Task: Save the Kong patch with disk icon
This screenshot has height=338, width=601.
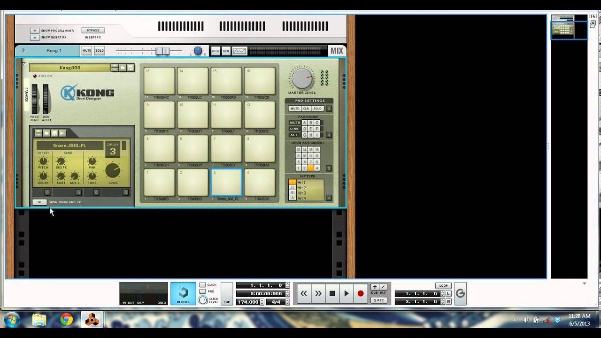Action: click(x=131, y=68)
